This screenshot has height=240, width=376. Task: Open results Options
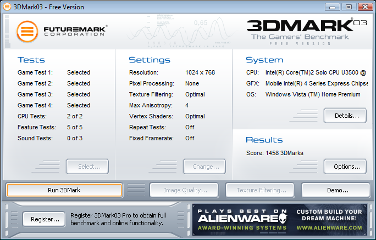point(345,167)
